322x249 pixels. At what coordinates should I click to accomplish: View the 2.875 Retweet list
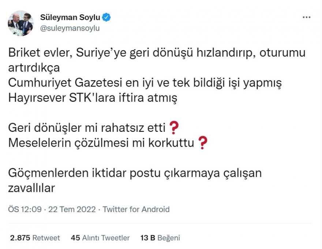pyautogui.click(x=34, y=238)
